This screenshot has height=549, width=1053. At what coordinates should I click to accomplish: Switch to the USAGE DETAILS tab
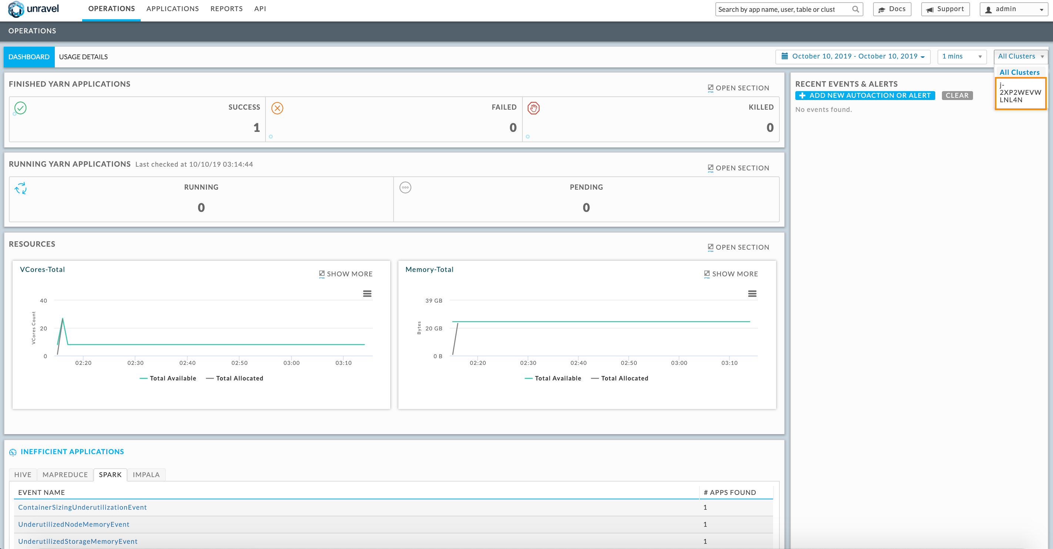pos(83,56)
